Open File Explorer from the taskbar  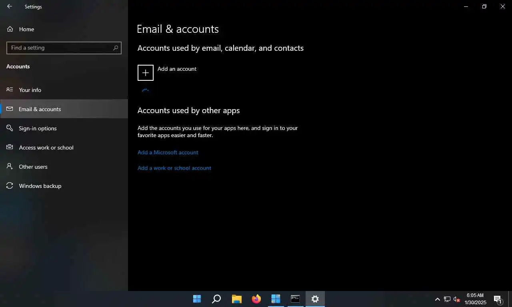236,299
